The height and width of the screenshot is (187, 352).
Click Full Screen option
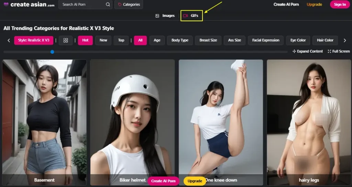(x=339, y=51)
